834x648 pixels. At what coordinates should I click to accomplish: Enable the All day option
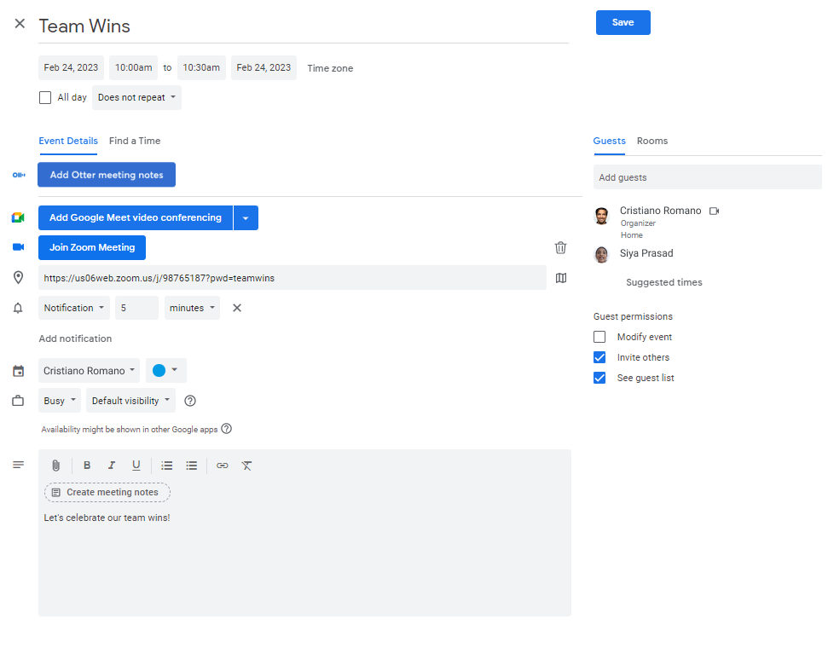click(45, 97)
